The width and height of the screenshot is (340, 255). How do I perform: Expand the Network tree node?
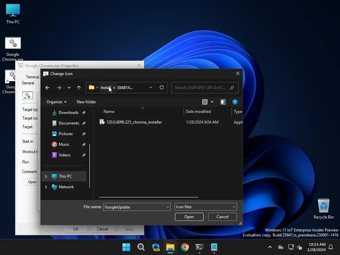(46, 187)
